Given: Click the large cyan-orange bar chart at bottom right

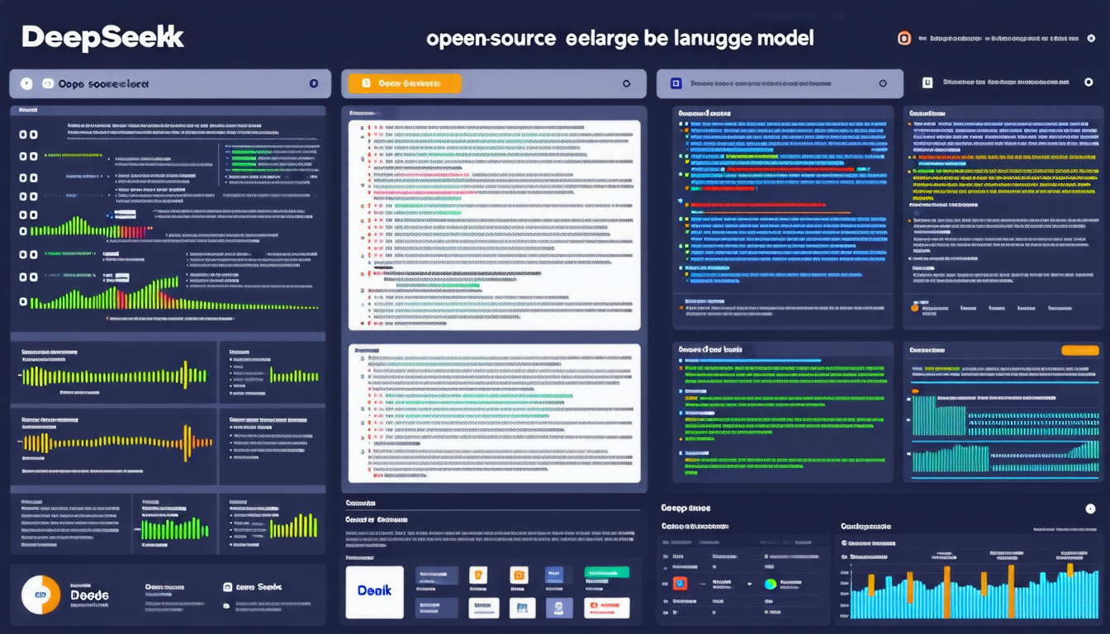Looking at the screenshot, I should coord(975,591).
